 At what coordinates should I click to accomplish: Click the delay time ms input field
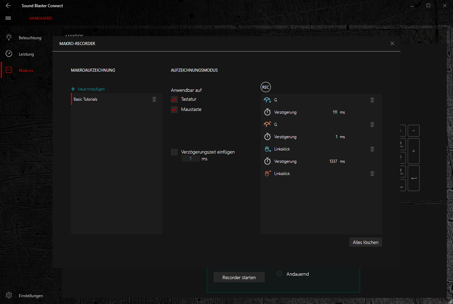tap(190, 159)
